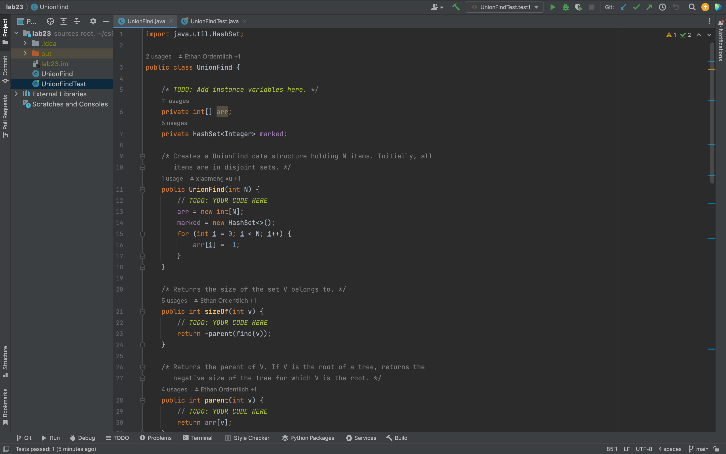The width and height of the screenshot is (726, 454).
Task: Click the Build hammer icon
Action: [456, 7]
